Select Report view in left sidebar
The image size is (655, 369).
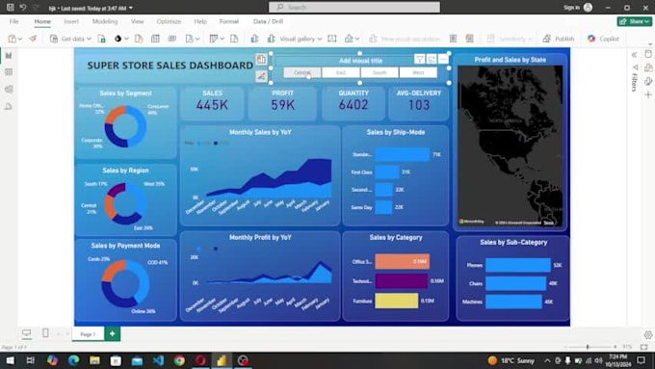click(x=9, y=55)
